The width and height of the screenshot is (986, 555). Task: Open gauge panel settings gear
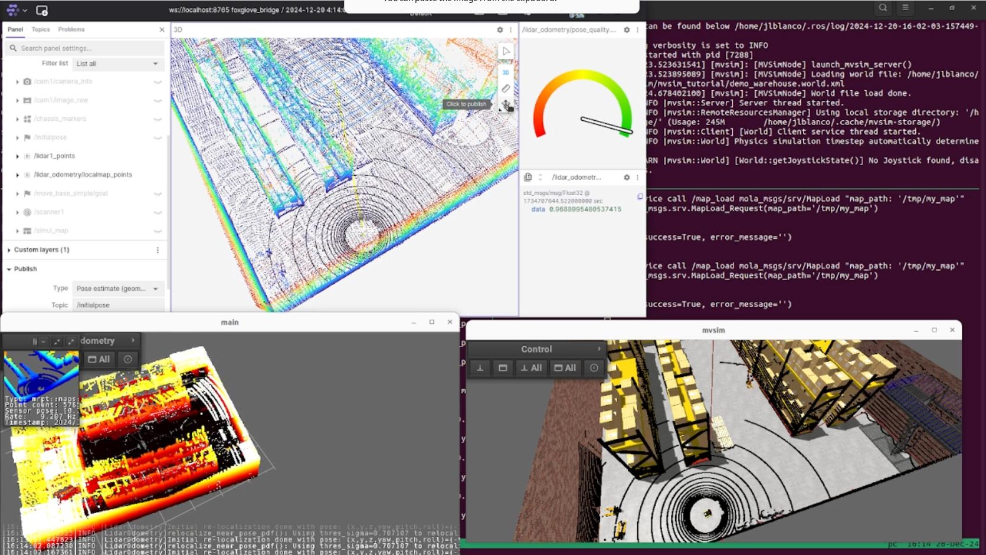click(x=627, y=29)
